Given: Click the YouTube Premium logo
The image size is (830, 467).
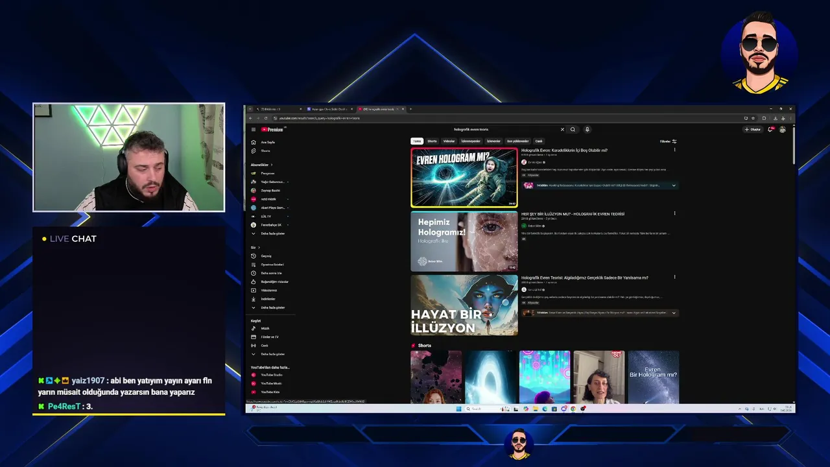Looking at the screenshot, I should click(272, 130).
